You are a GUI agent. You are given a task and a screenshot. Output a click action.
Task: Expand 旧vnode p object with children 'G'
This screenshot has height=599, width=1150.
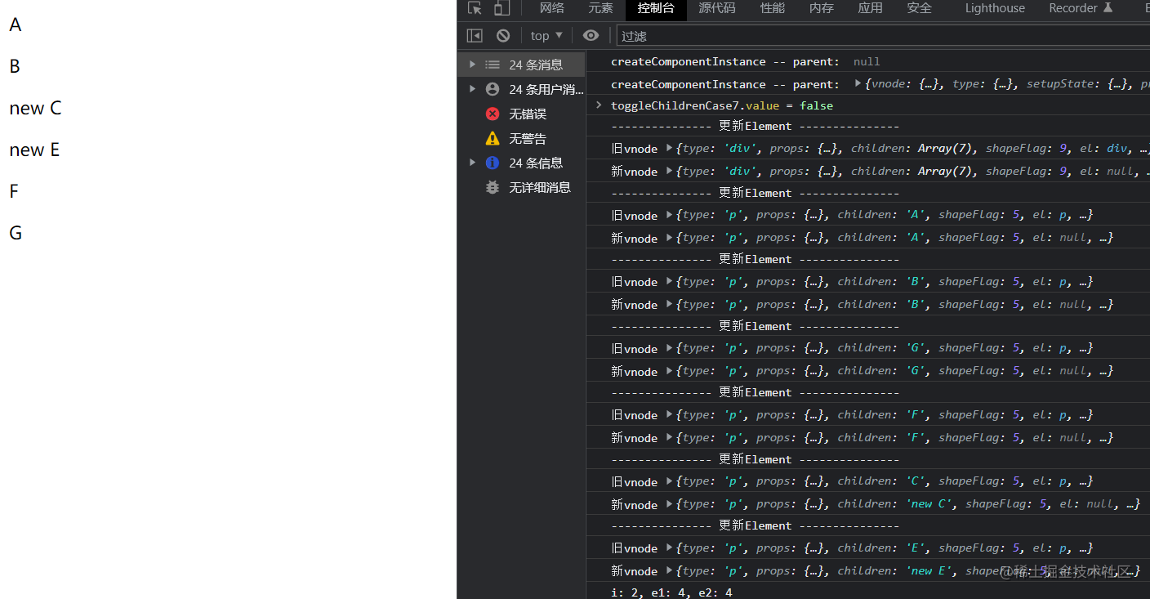tap(670, 348)
